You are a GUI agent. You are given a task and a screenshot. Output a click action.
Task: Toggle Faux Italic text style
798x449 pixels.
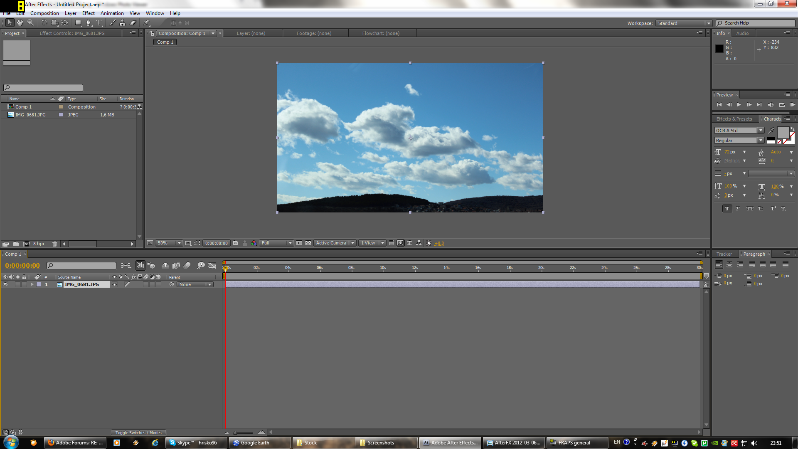[738, 209]
